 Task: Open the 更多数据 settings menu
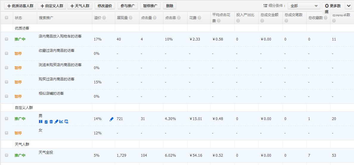tap(333, 6)
